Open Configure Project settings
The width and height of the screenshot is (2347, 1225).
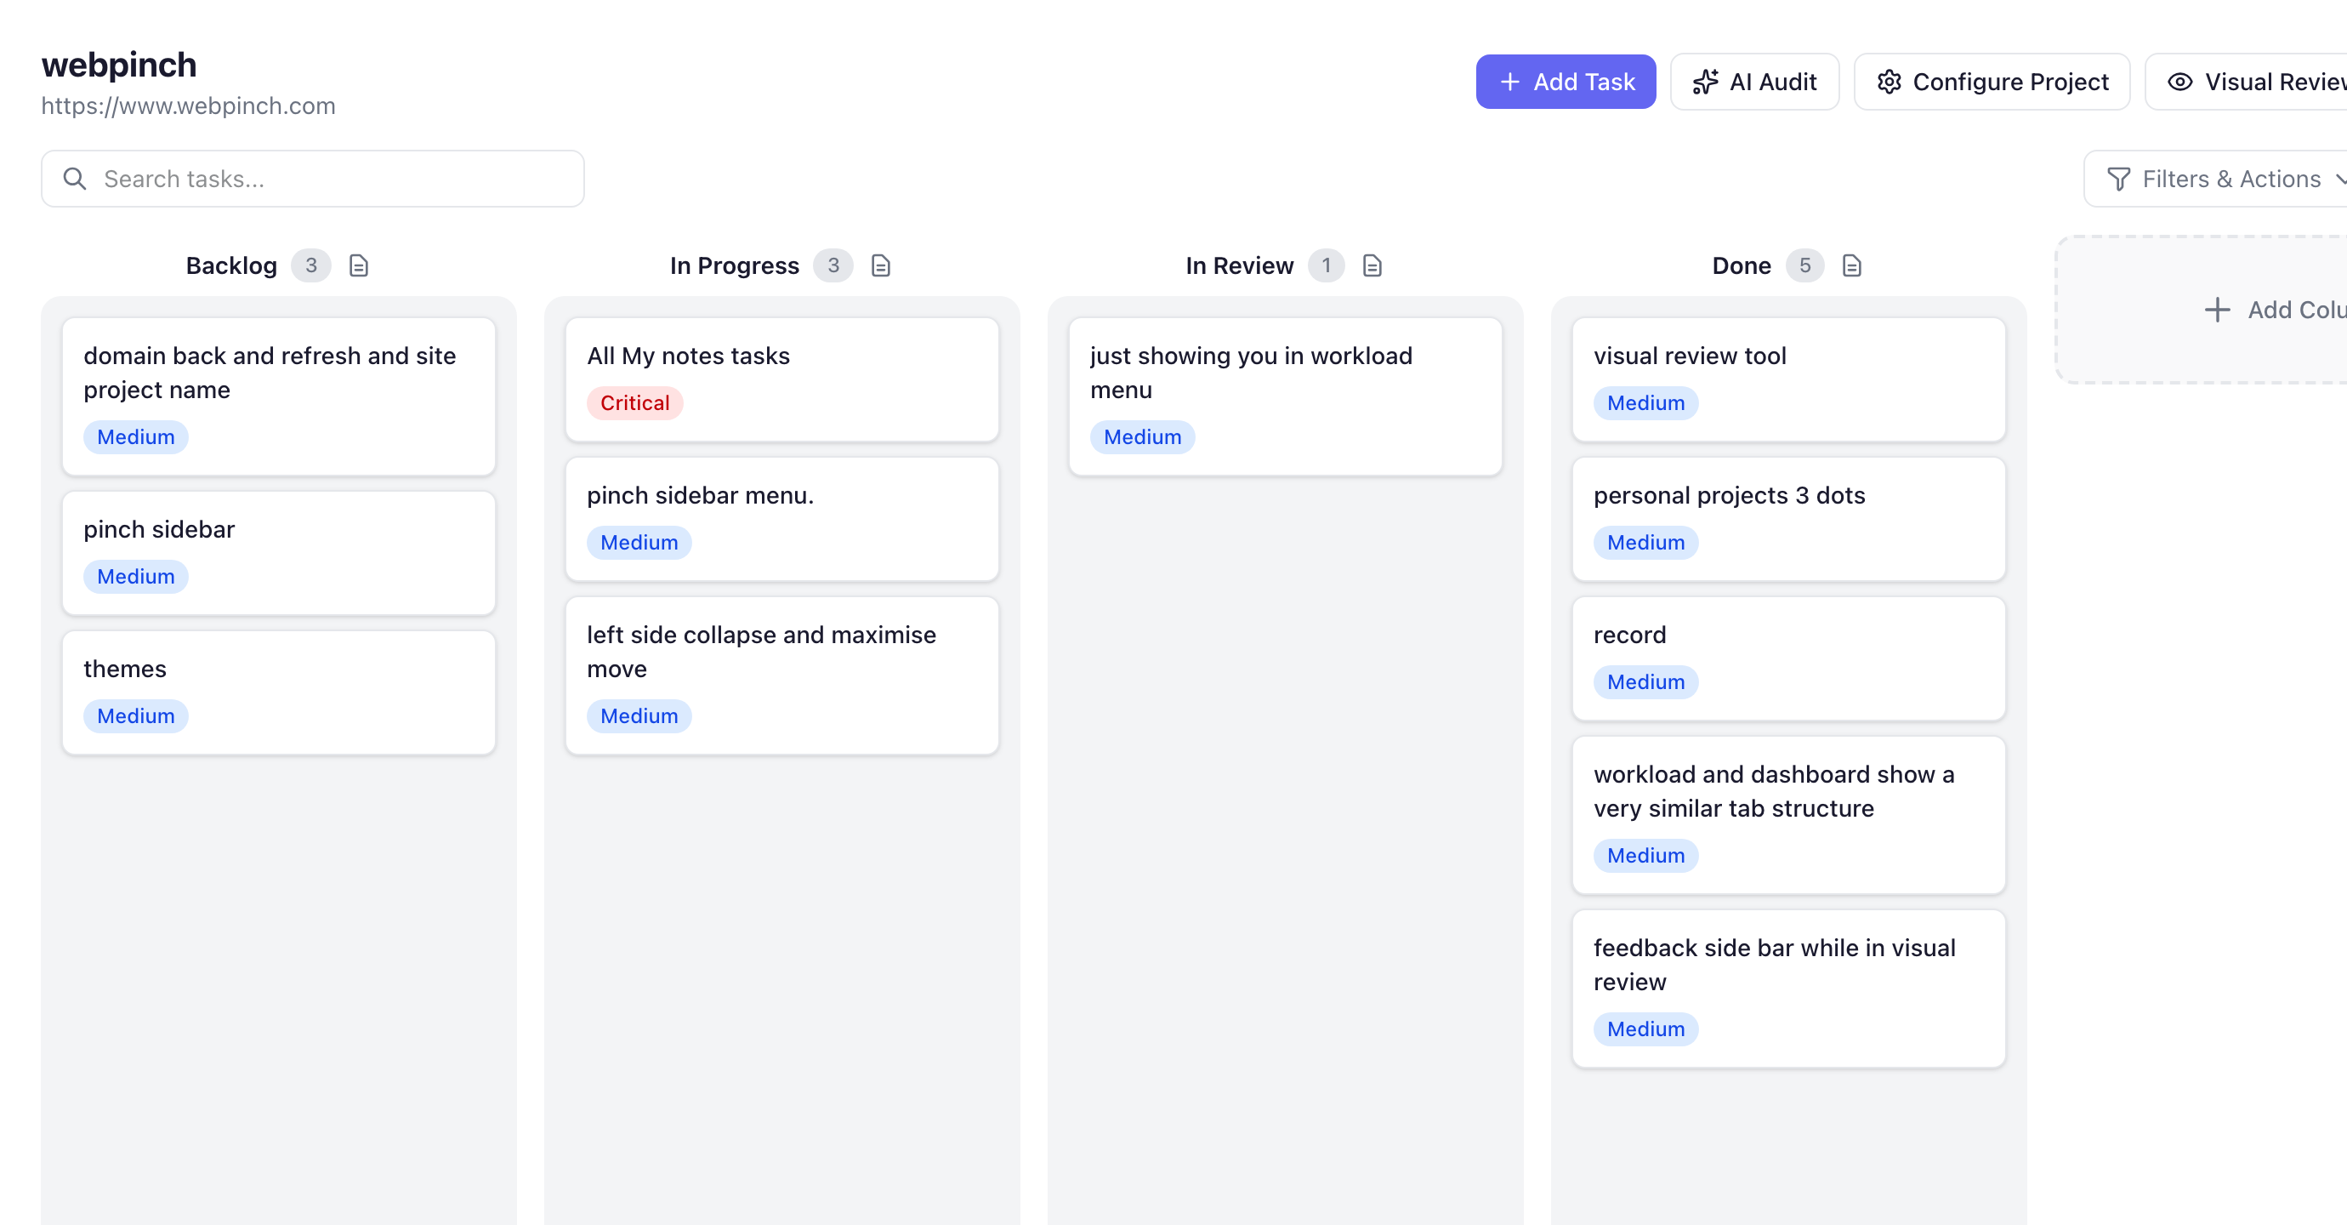click(x=1992, y=82)
